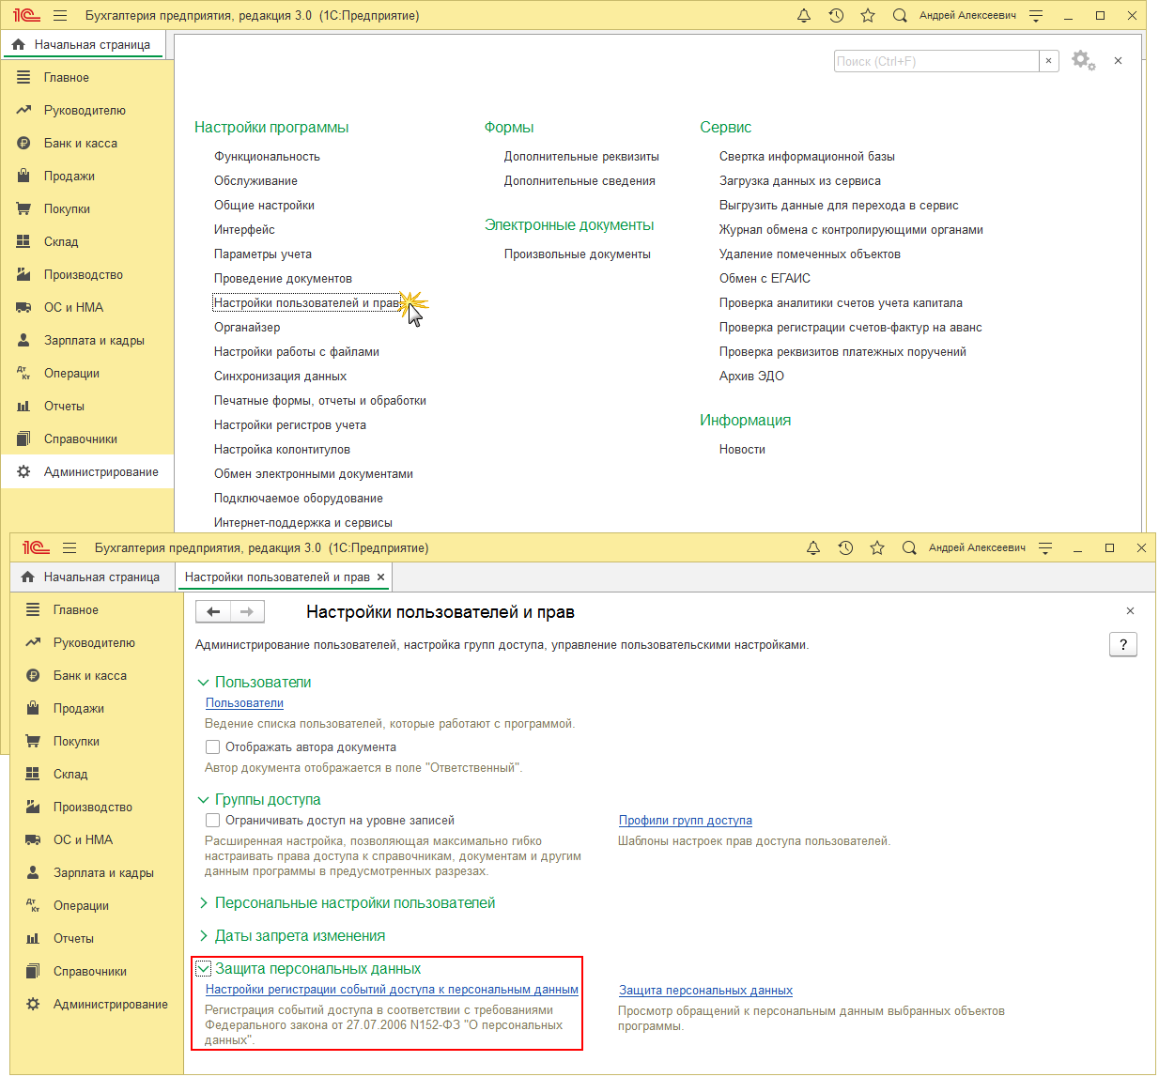1159x1077 pixels.
Task: Collapse the Пользователи section
Action: [203, 683]
